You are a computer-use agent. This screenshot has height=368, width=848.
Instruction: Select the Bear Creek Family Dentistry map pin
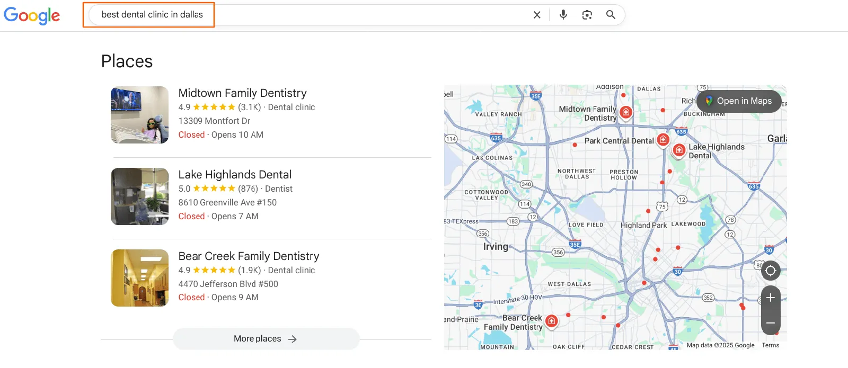(552, 321)
